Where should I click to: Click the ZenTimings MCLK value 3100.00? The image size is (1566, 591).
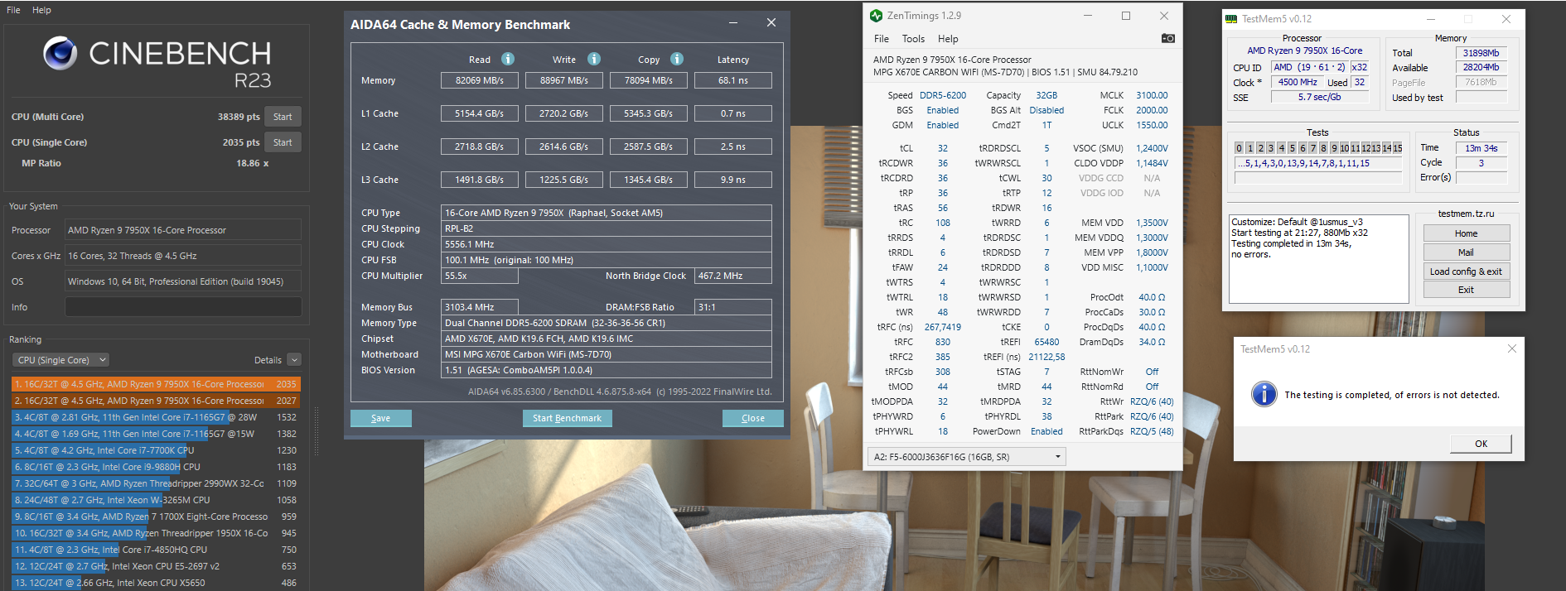[x=1152, y=95]
